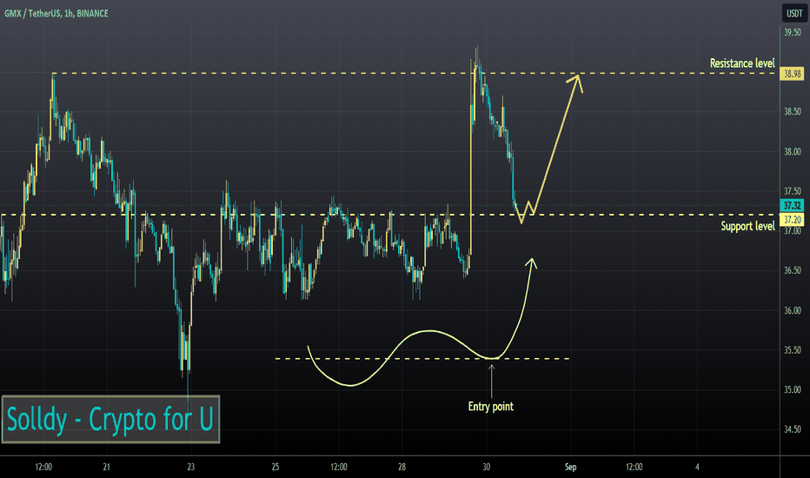Click the 4 date label on time axis
The width and height of the screenshot is (810, 478).
(697, 468)
